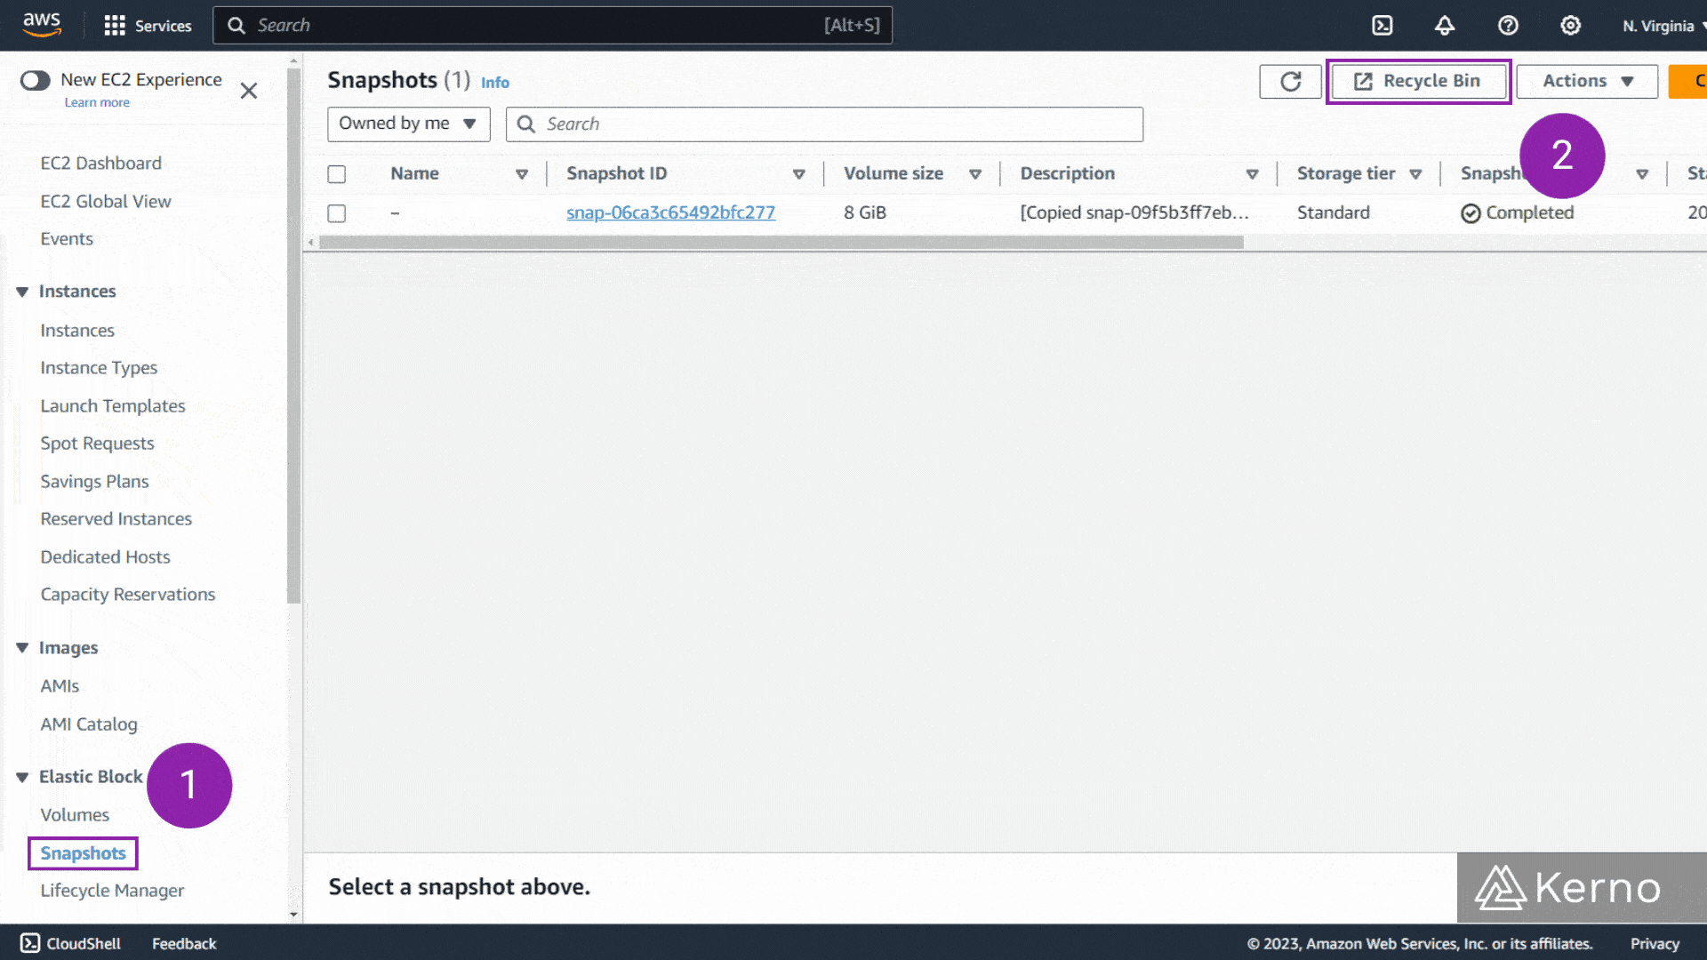Screen dimensions: 1707x960
Task: Open Launch Templates
Action: (x=113, y=406)
